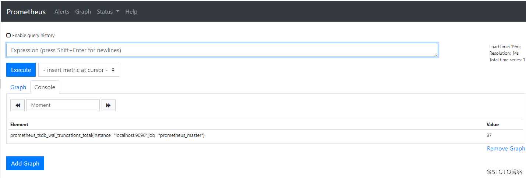Click the value 37 in results
The width and height of the screenshot is (526, 178).
pyautogui.click(x=489, y=135)
